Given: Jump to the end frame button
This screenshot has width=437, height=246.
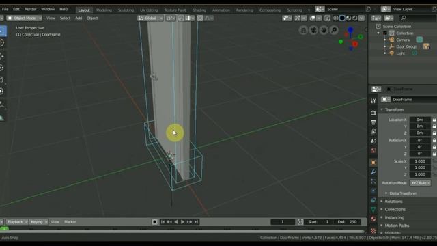Looking at the screenshot, I should point(196,222).
